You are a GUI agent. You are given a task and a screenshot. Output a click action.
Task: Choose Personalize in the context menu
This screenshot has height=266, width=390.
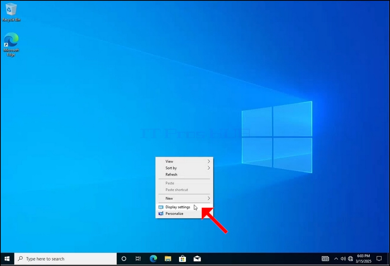point(184,214)
